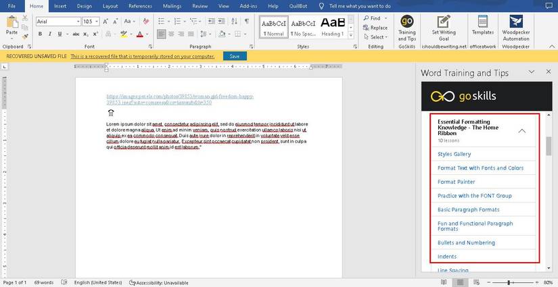Viewport: 558px width, 287px height.
Task: Center align the paragraph
Action: pos(171,34)
